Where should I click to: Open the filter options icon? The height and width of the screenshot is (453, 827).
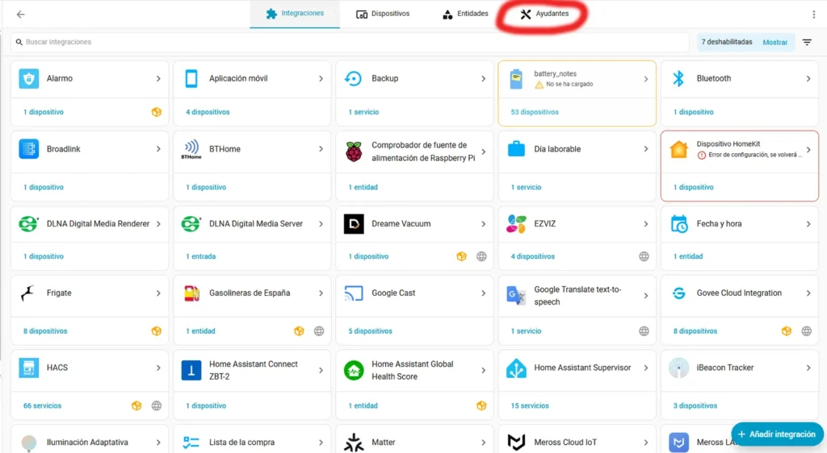tap(807, 42)
